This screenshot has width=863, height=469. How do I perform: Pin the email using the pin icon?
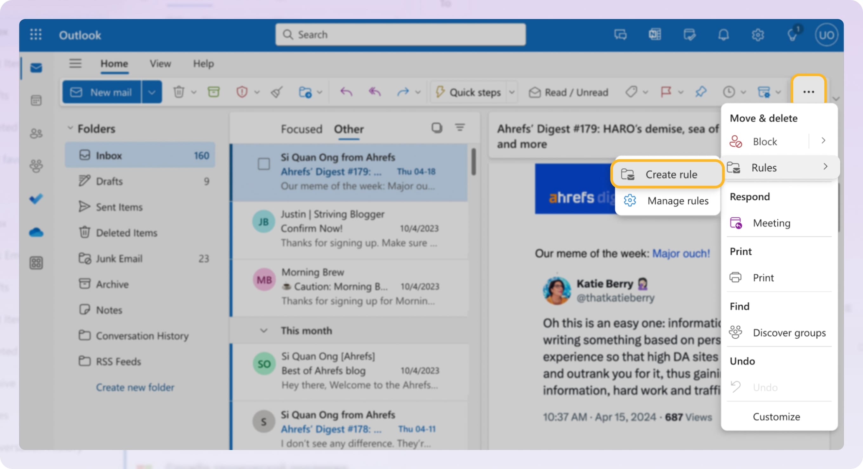(701, 92)
